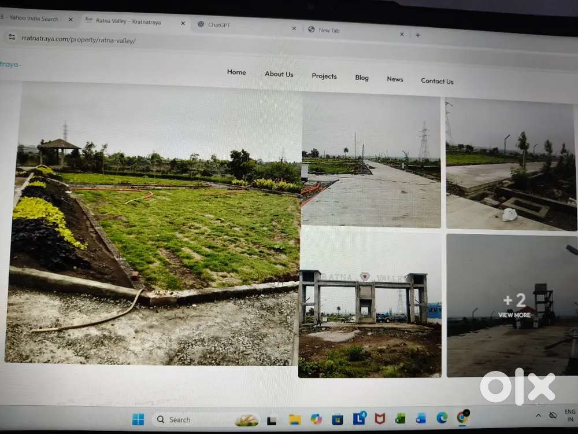Open the About Us page
The width and height of the screenshot is (578, 434).
[x=279, y=74]
